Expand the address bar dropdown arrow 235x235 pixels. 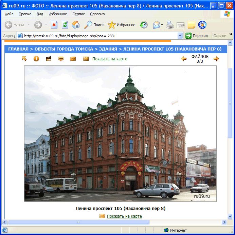pos(180,36)
